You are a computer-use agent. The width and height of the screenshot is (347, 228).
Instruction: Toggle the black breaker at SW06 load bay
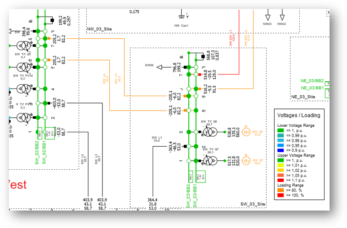pos(185,67)
